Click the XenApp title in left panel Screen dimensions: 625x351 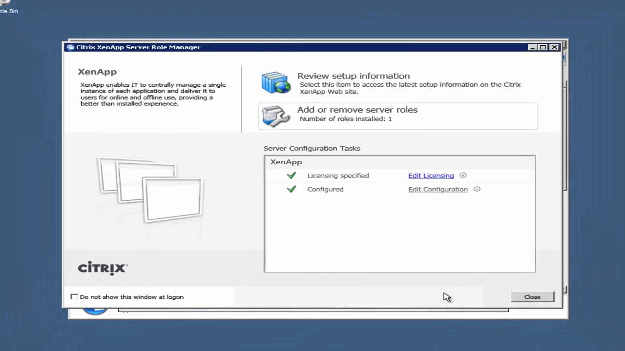[97, 72]
